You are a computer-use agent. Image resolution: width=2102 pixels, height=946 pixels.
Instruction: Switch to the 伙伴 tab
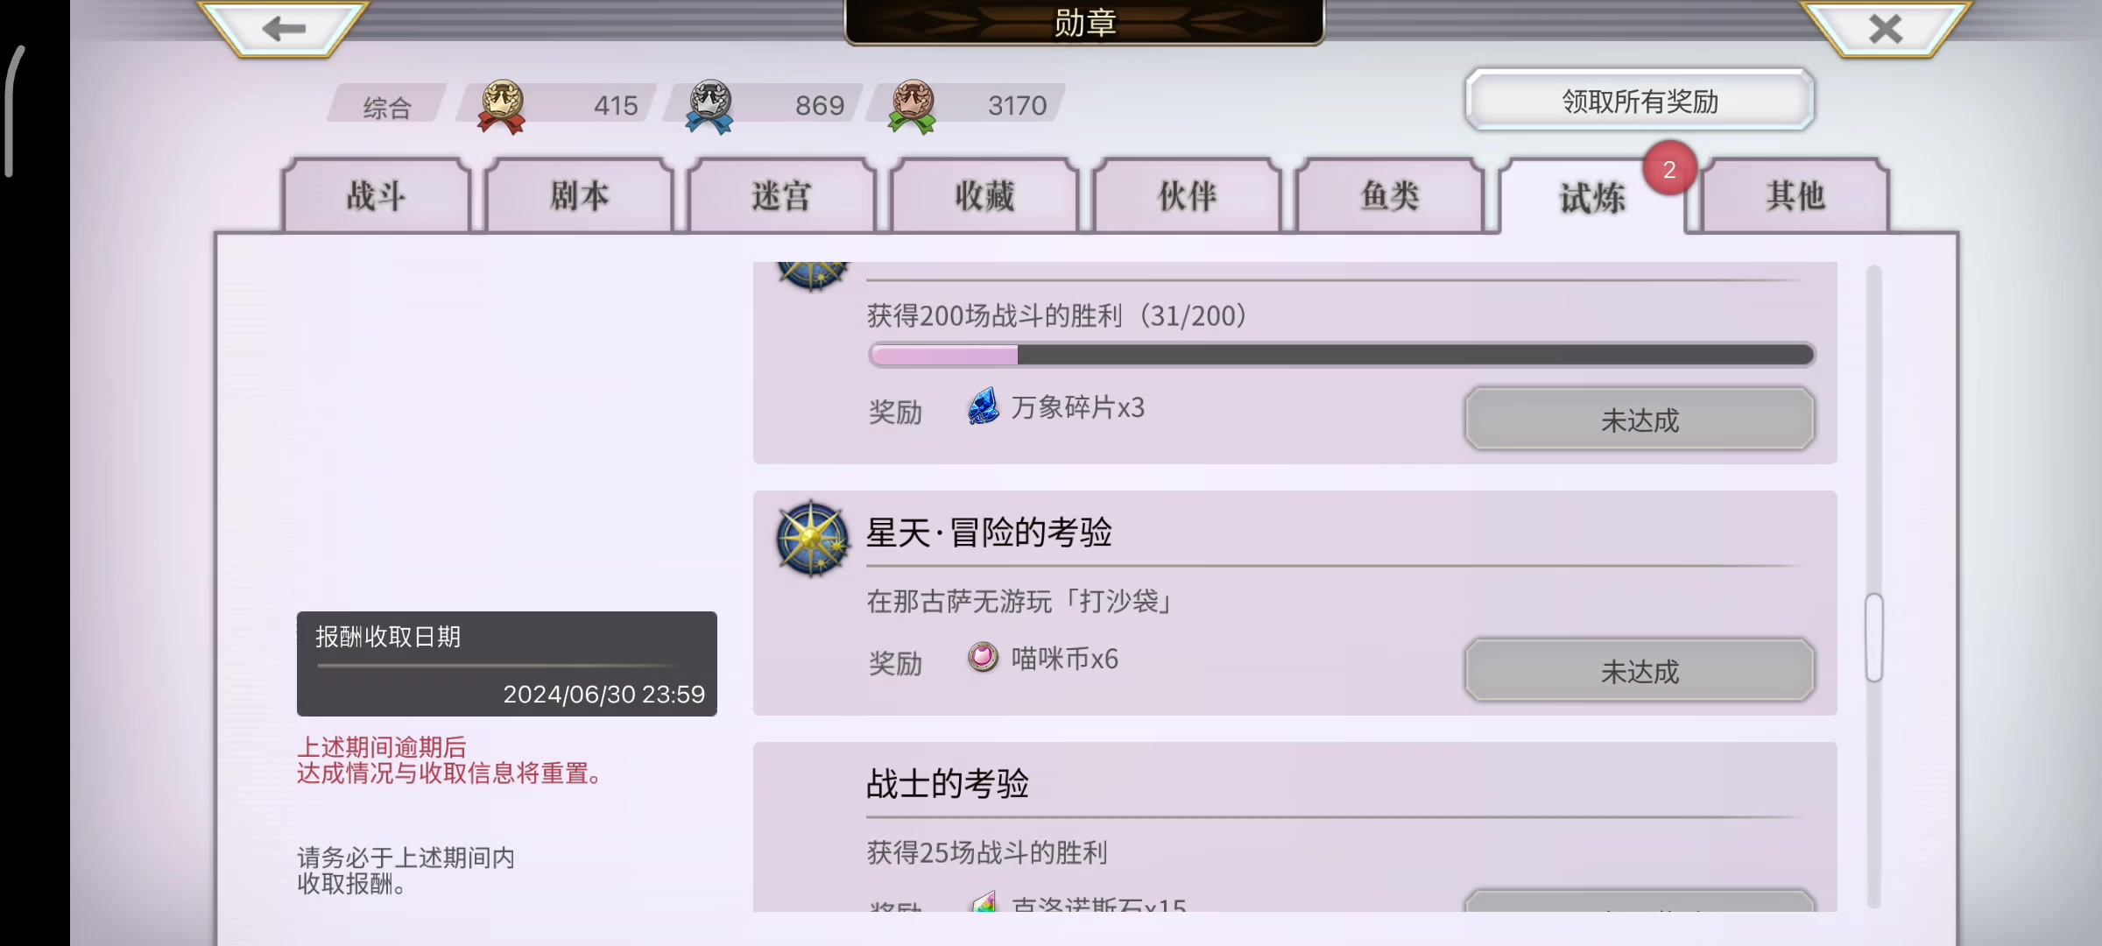(x=1187, y=195)
